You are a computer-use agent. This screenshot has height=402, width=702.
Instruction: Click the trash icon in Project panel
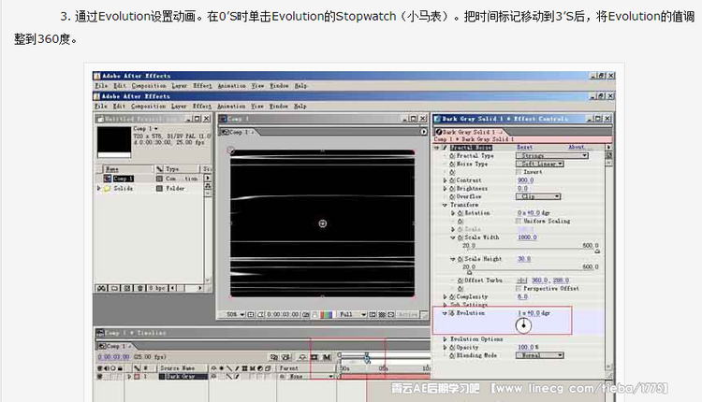point(139,289)
